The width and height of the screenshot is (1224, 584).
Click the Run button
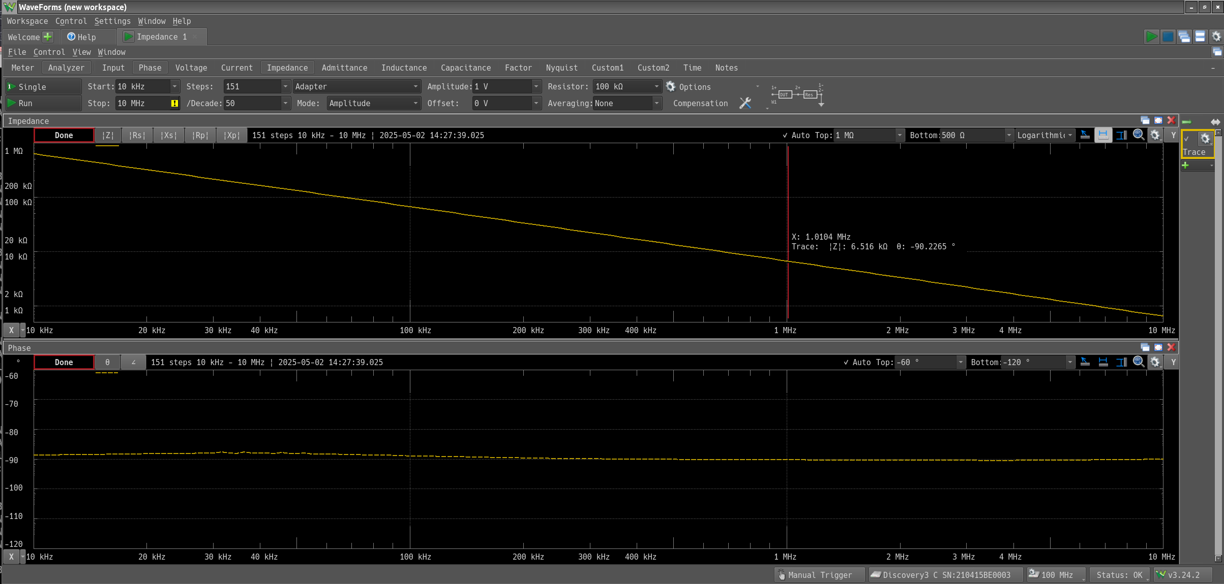43,103
